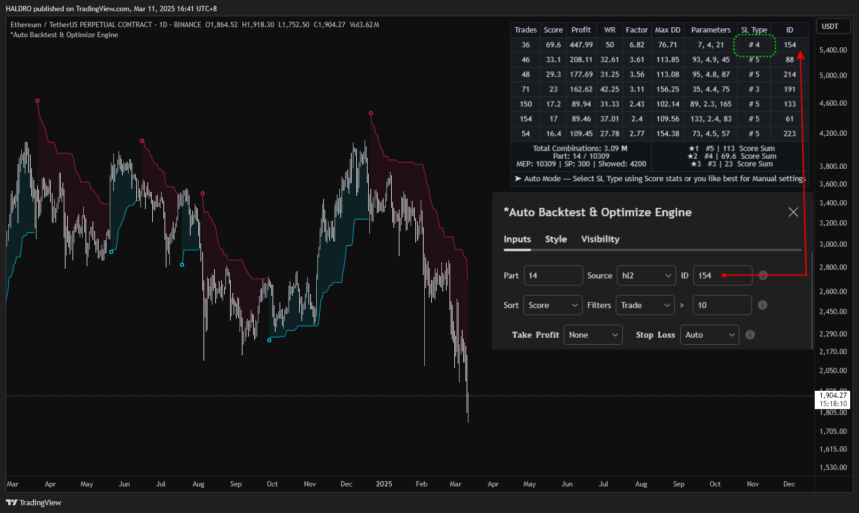859x513 pixels.
Task: Click the ID column header
Action: point(790,30)
